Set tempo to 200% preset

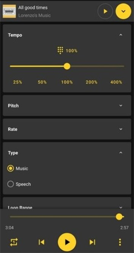point(92,82)
